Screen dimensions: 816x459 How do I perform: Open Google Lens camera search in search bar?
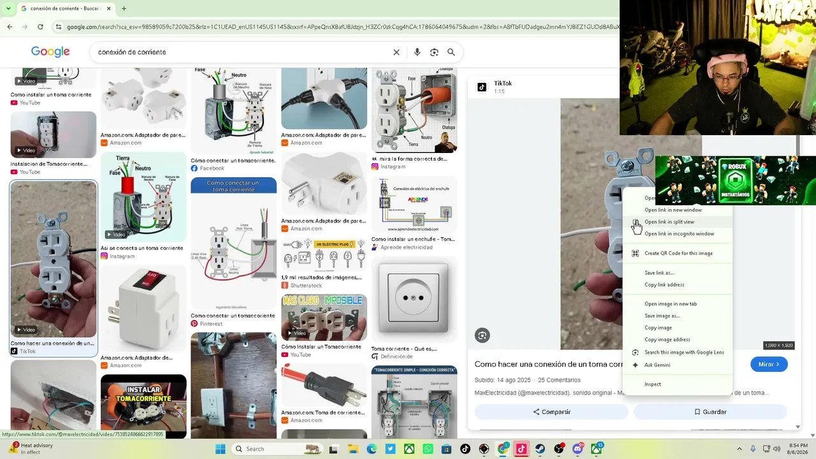(434, 52)
